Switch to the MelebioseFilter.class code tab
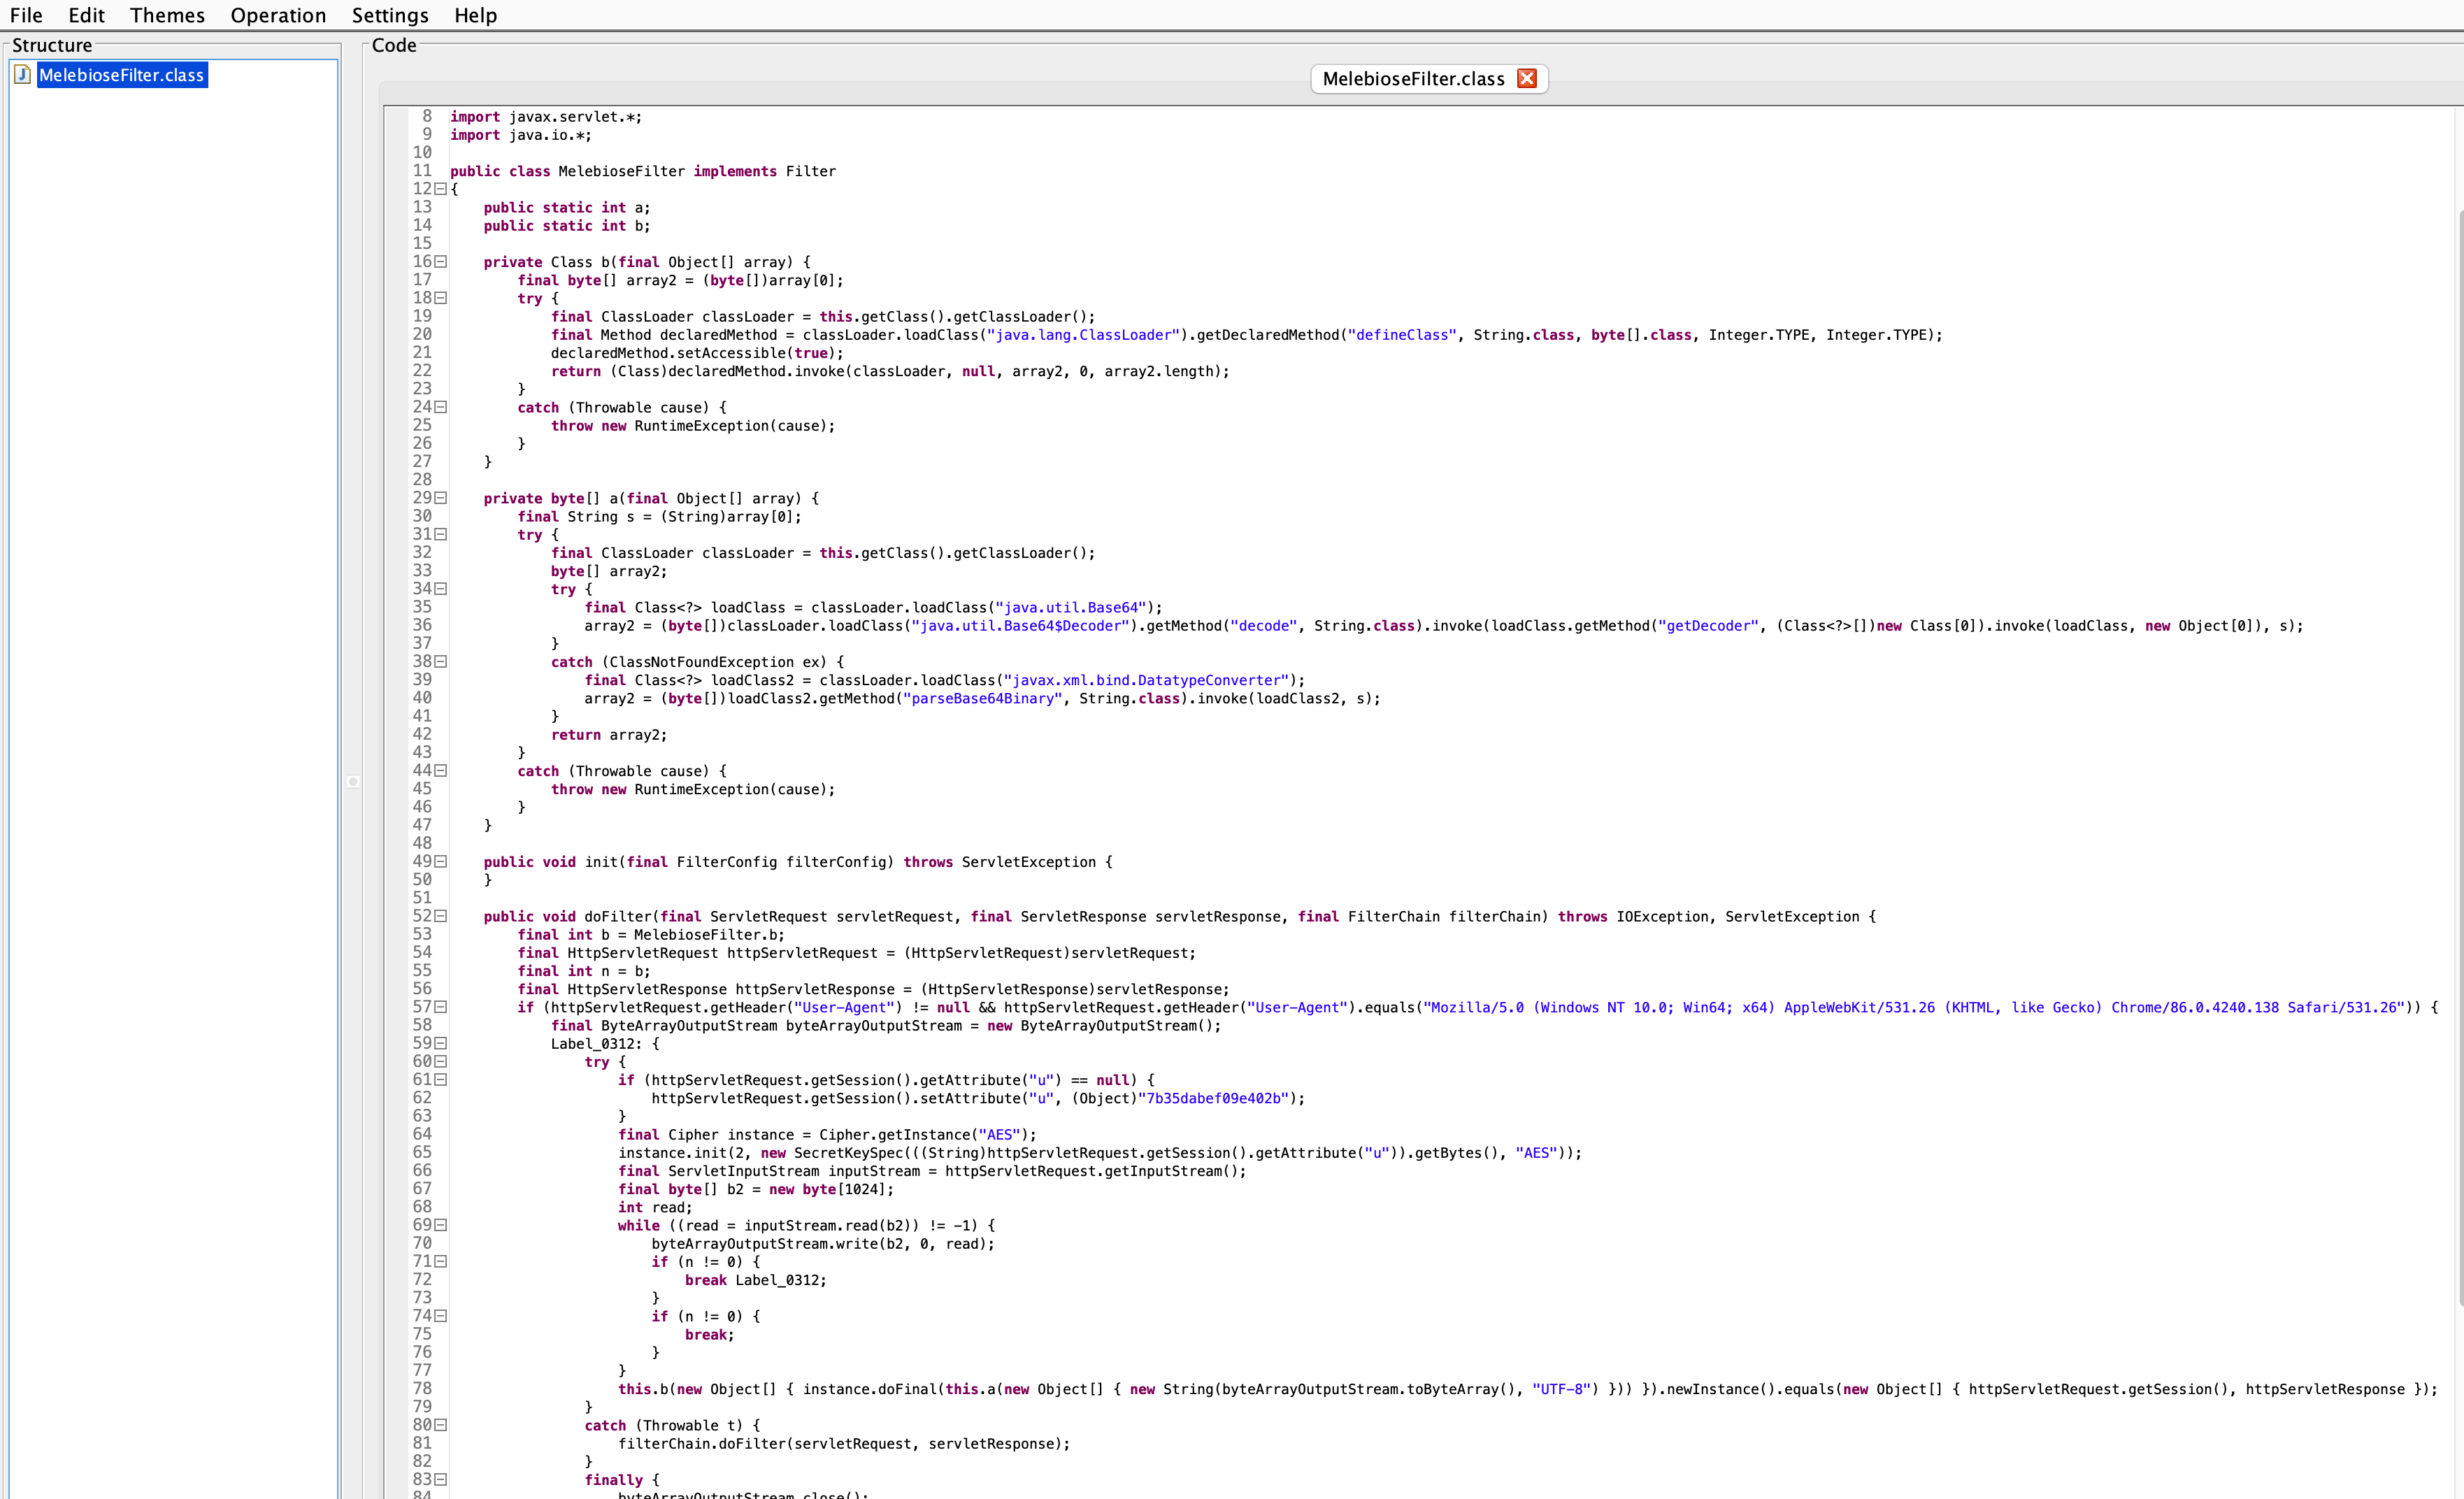 click(1413, 79)
